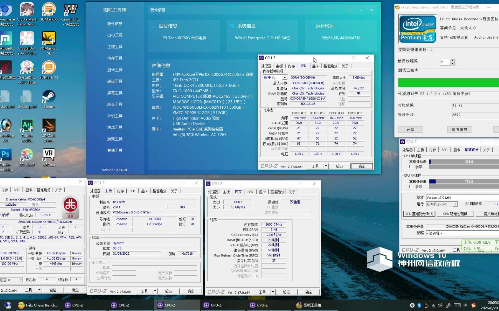Click the 使用线程数 thread count field

tap(445, 62)
